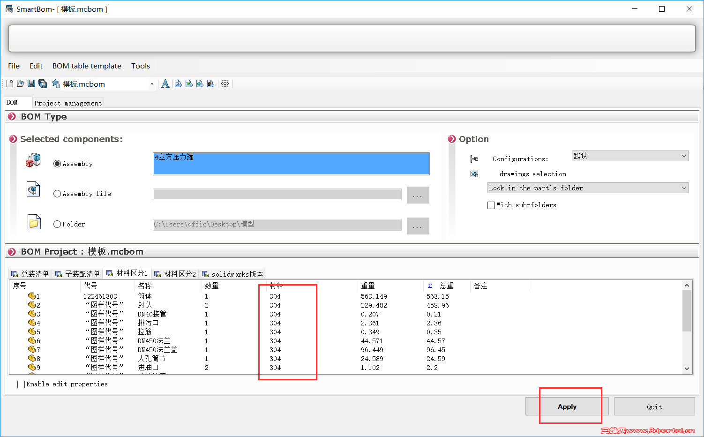Switch to the 材料区分1 tab

pos(127,273)
